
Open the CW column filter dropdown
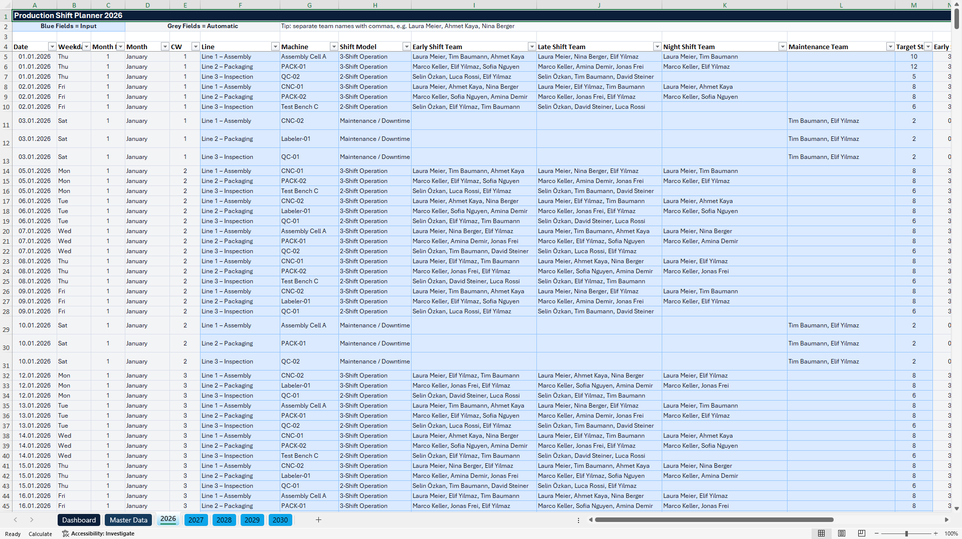pos(195,47)
